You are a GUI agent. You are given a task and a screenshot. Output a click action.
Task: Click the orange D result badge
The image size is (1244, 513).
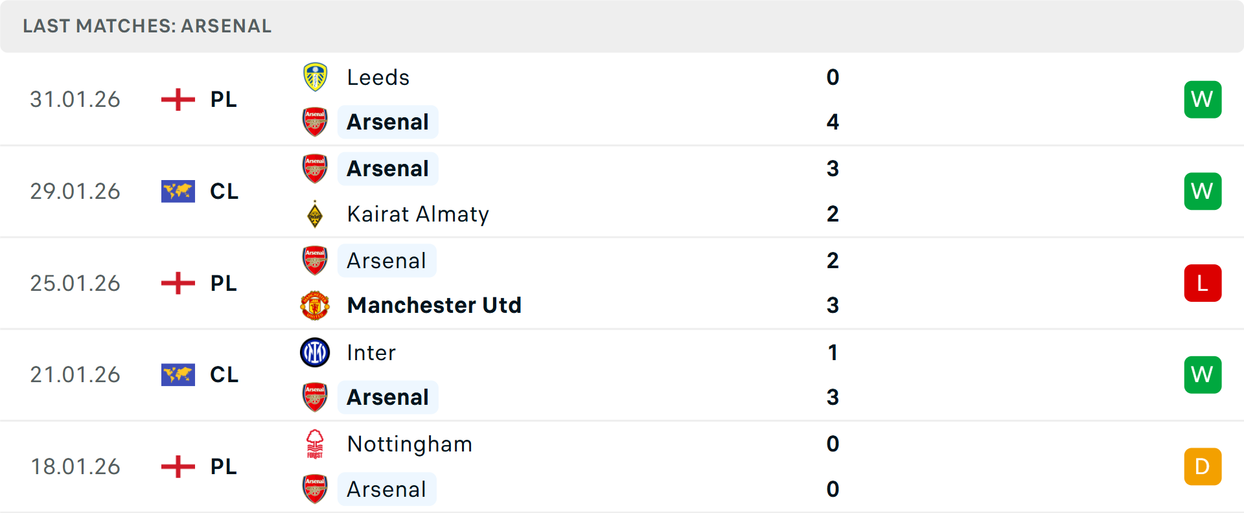pyautogui.click(x=1203, y=466)
